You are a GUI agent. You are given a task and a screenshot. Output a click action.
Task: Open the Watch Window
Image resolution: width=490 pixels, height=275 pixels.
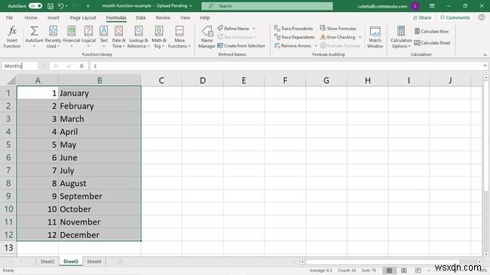375,37
